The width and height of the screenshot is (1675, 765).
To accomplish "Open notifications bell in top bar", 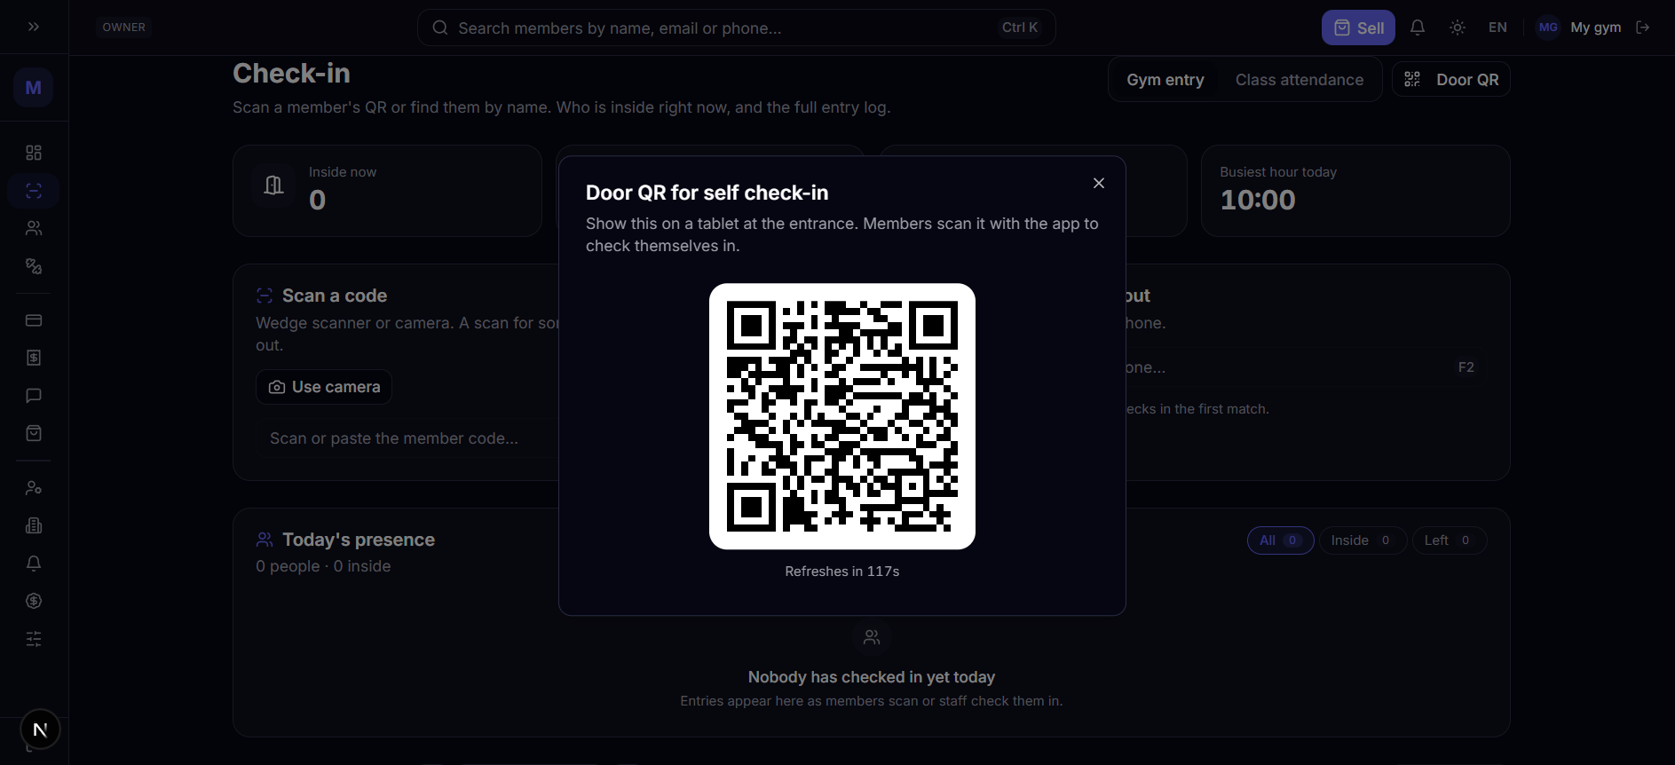I will (x=1418, y=28).
